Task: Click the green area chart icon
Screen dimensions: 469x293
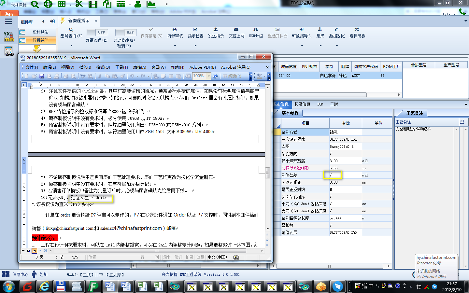Action: (151, 4)
